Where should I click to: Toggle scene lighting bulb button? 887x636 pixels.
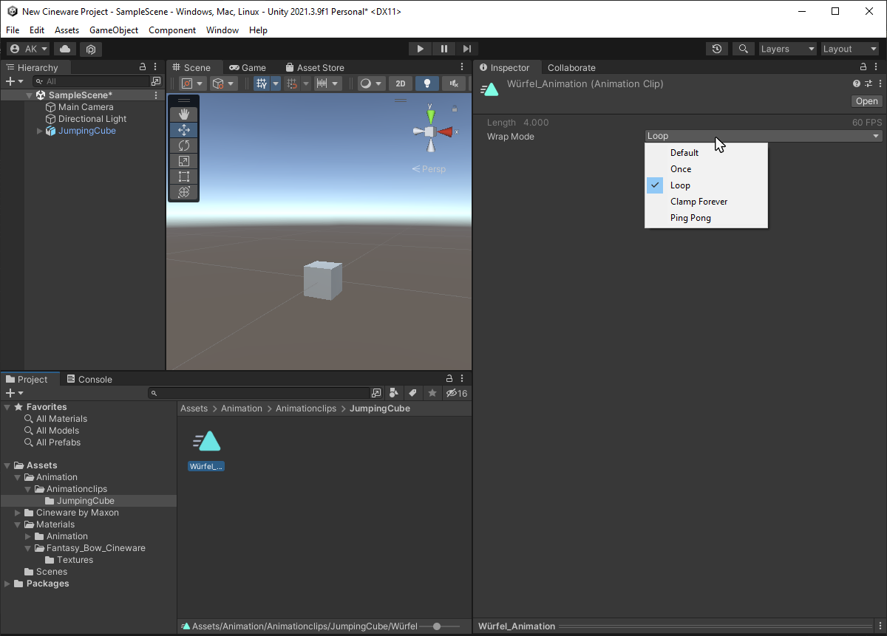pos(426,83)
